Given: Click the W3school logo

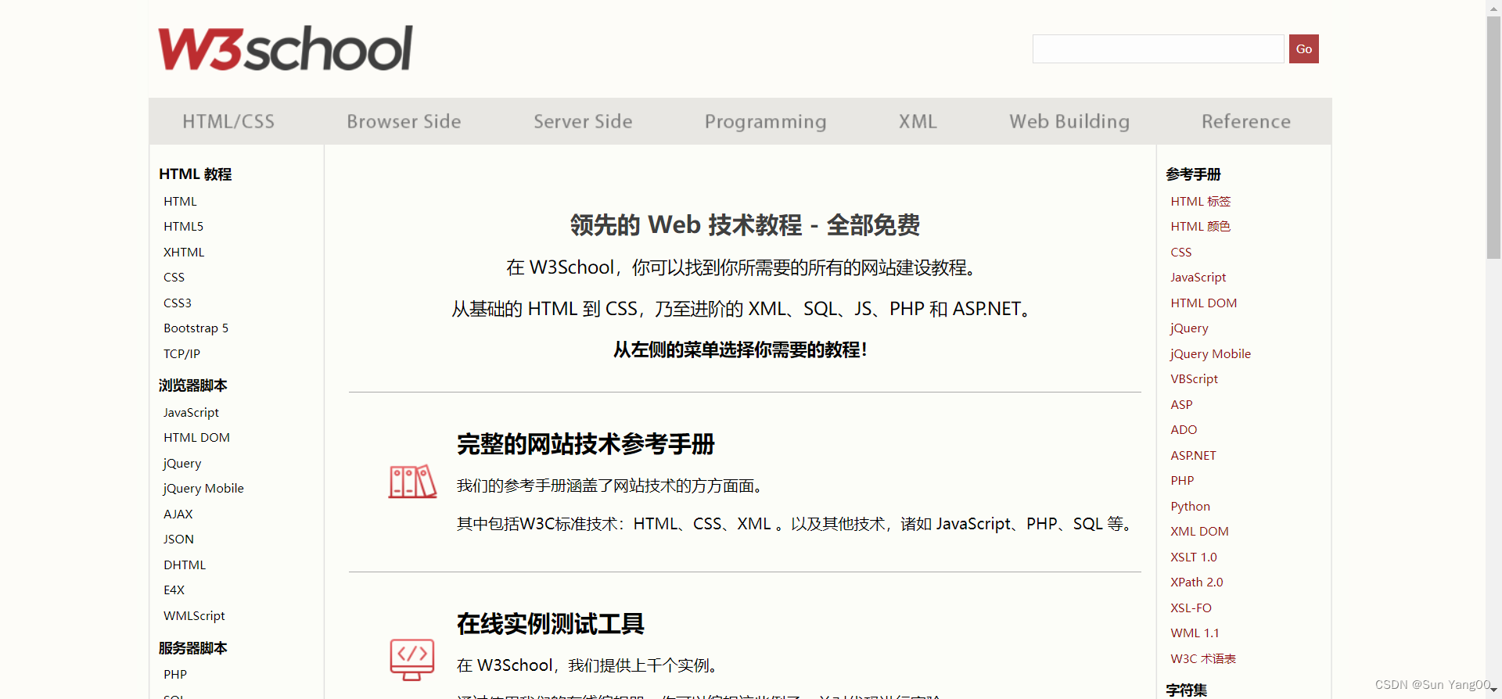Looking at the screenshot, I should coord(285,48).
